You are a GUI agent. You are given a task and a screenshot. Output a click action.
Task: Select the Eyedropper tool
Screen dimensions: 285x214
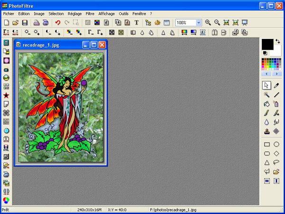point(276,85)
